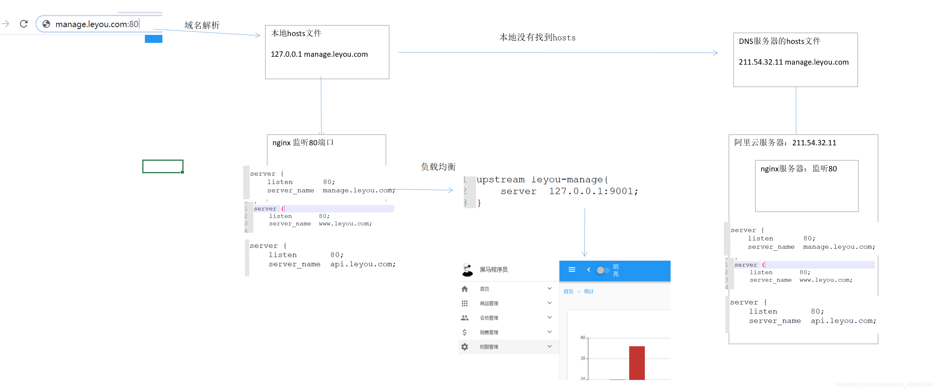Screen dimensions: 936x391
Task: Open the hamburger menu in blue header
Action: click(572, 270)
